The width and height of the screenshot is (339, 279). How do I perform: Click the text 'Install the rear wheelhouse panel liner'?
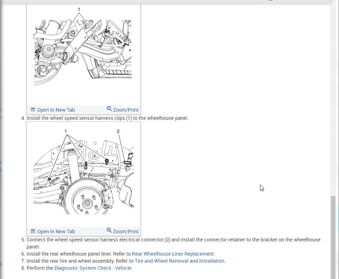pos(69,254)
